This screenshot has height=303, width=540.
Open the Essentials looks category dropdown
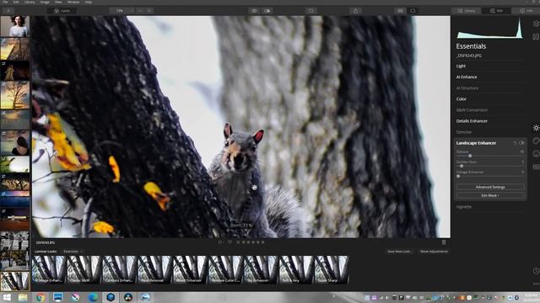click(x=73, y=252)
